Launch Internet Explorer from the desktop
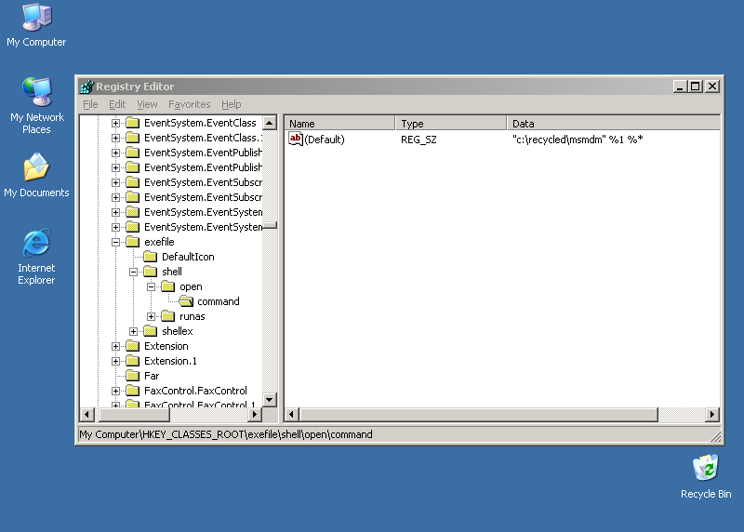The image size is (744, 532). (x=36, y=243)
